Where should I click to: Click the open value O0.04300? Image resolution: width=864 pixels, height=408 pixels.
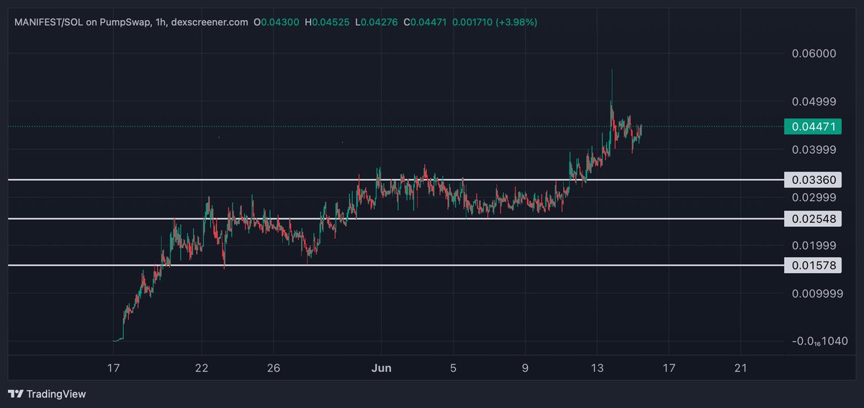[x=277, y=23]
